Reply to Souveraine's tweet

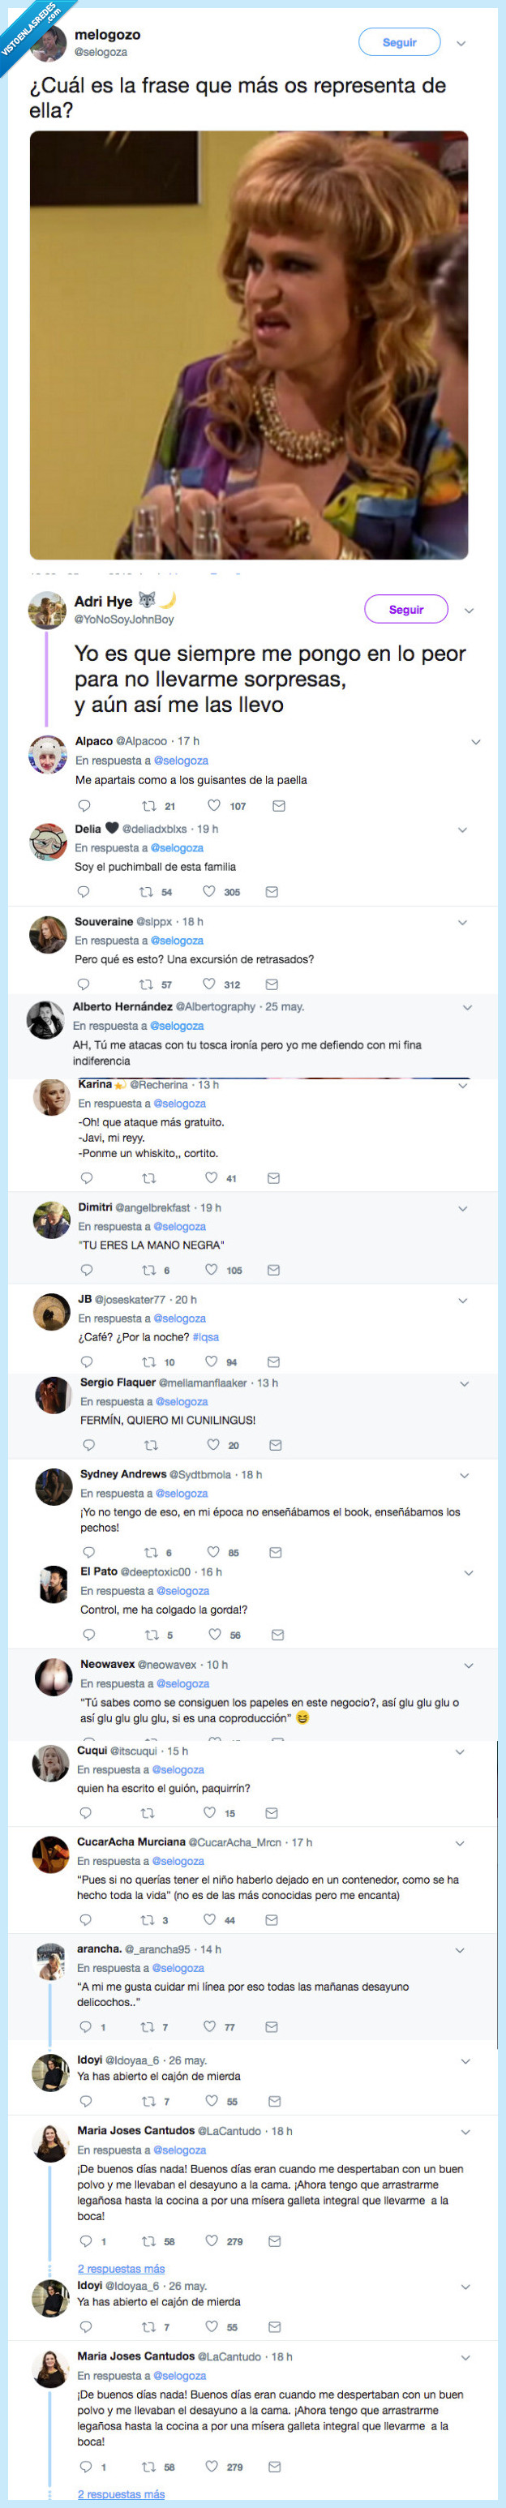pos(84,984)
